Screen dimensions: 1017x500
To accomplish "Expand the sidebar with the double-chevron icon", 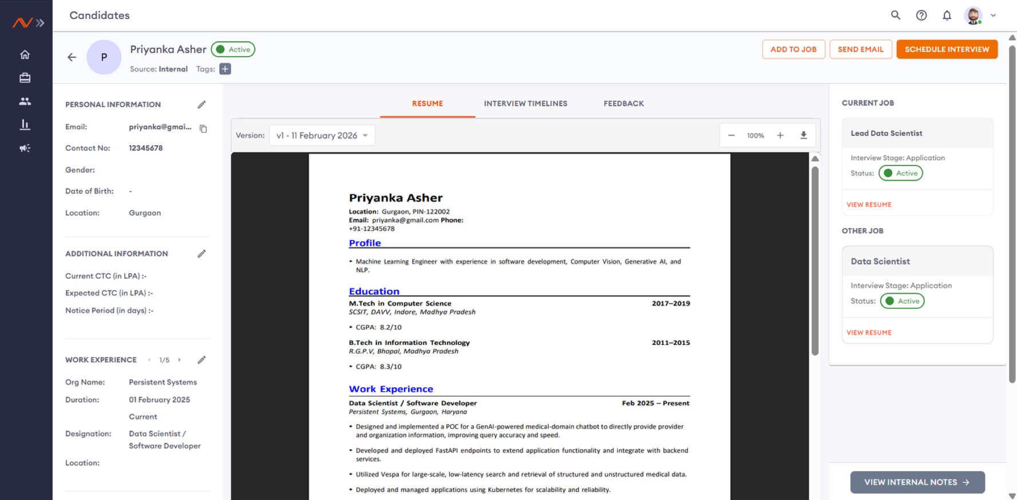I will (40, 23).
